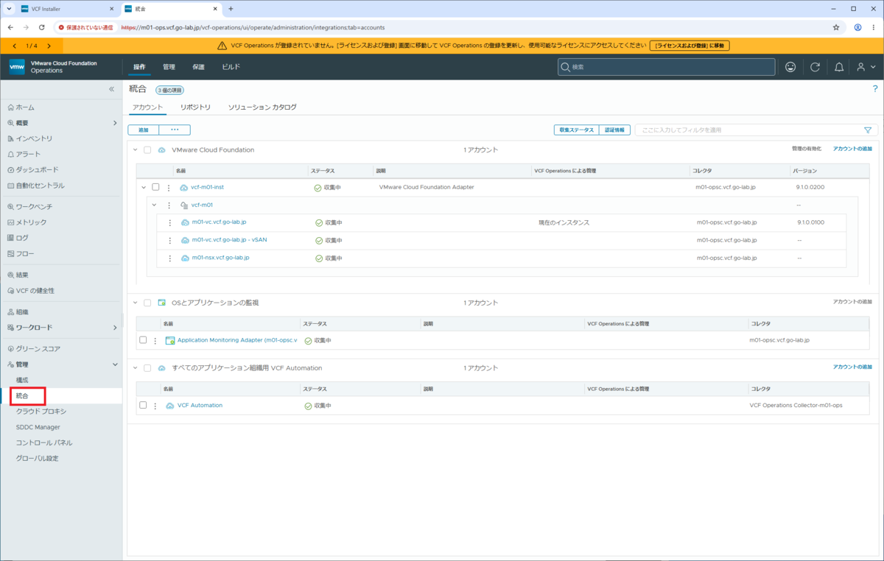Image resolution: width=884 pixels, height=561 pixels.
Task: Collapse the left navigation sidebar
Action: [x=112, y=89]
